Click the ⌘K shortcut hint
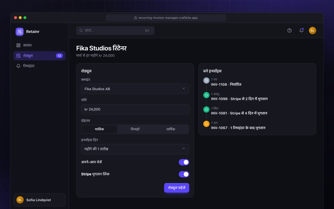334x209 pixels. [147, 31]
